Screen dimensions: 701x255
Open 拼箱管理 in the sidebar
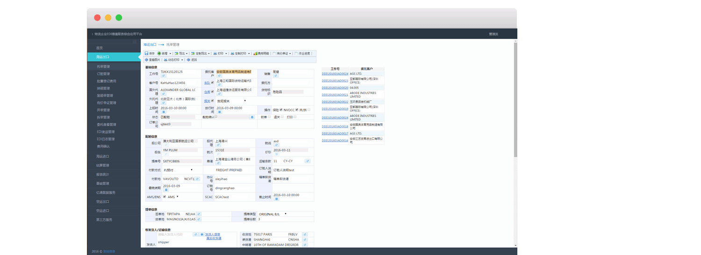pos(104,88)
